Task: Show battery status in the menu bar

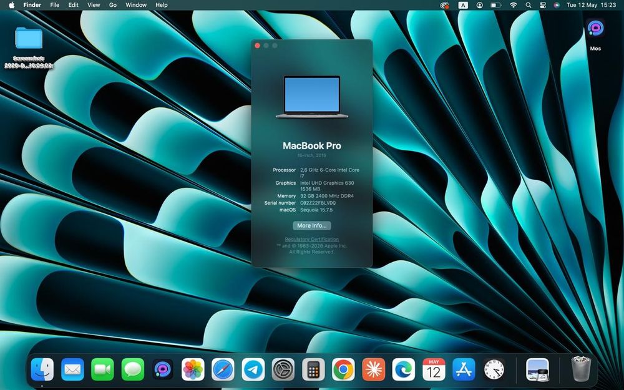Action: pyautogui.click(x=496, y=5)
